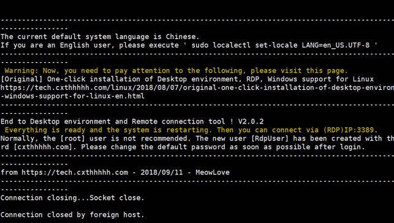Click the '[cxthhhhh.com]' default password text

[x=45, y=147]
